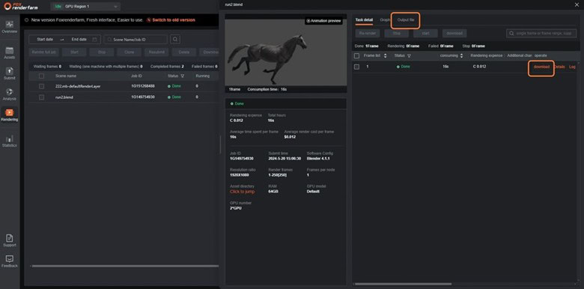The width and height of the screenshot is (584, 289).
Task: Click the Status filter funnel in frame table
Action: coord(409,56)
